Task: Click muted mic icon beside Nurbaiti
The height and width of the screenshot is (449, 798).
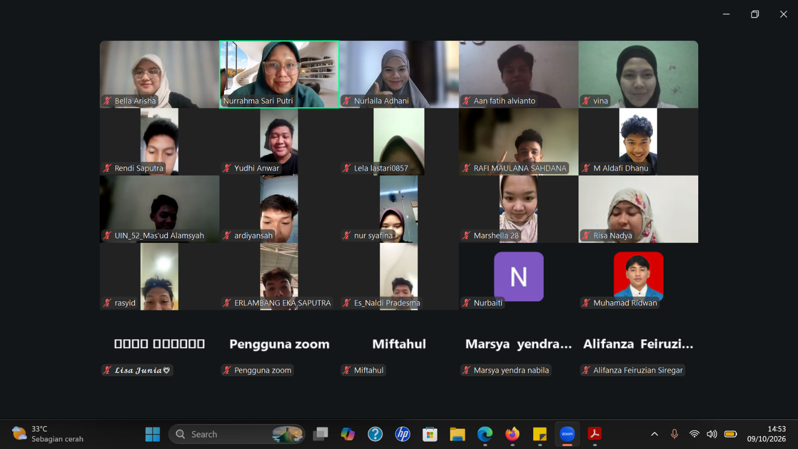Action: click(x=466, y=303)
